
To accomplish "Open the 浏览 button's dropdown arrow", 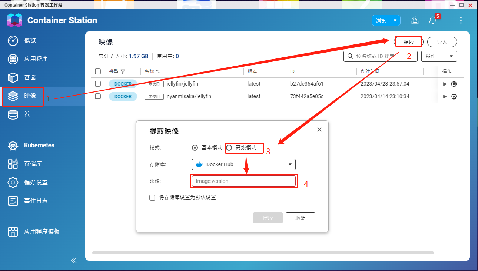I will point(396,20).
